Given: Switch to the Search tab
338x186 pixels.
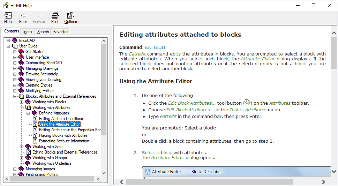Looking at the screenshot, I should 43,32.
